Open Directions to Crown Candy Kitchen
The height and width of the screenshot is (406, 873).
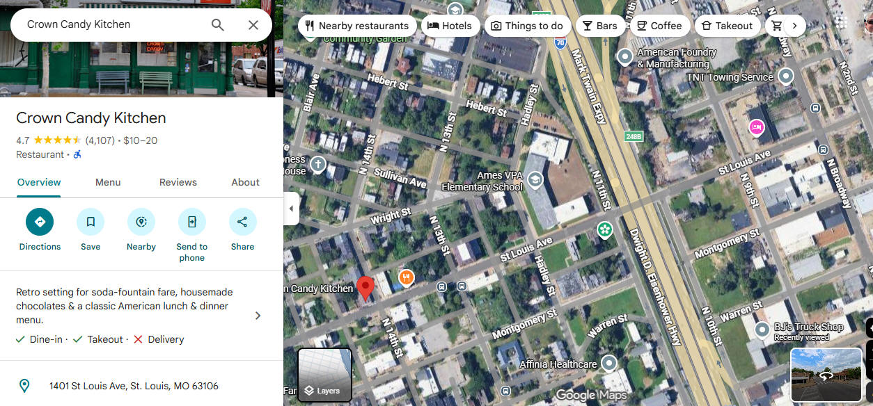(x=40, y=222)
